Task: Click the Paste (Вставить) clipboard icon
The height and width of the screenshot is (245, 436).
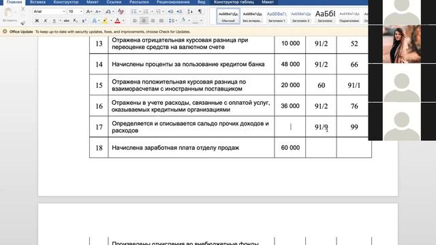Action: click(8, 12)
